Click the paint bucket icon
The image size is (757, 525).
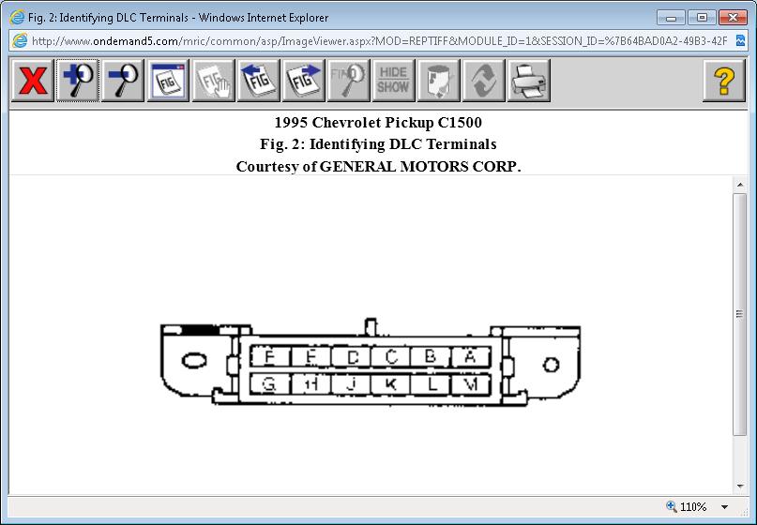[x=438, y=81]
